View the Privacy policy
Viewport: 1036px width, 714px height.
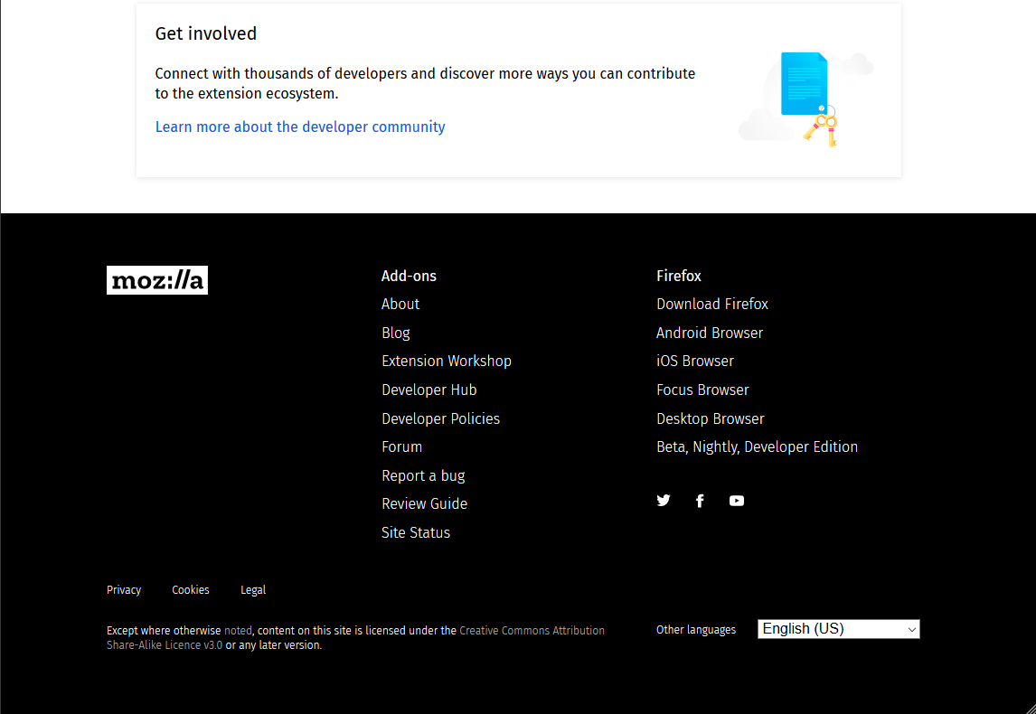pyautogui.click(x=123, y=589)
